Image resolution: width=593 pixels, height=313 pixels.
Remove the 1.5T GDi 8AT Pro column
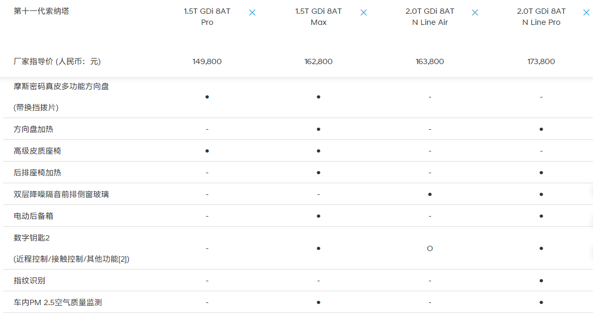tap(252, 12)
